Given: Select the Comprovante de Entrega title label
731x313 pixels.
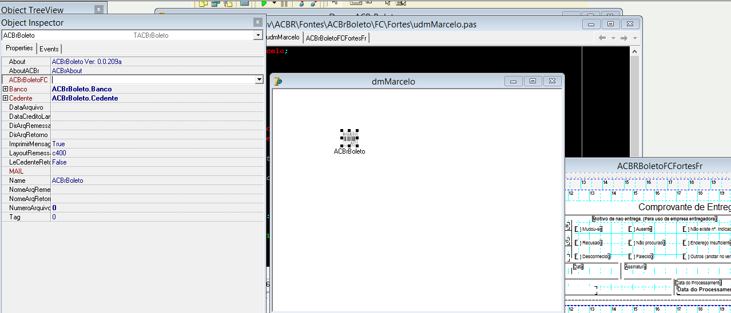Looking at the screenshot, I should (685, 207).
